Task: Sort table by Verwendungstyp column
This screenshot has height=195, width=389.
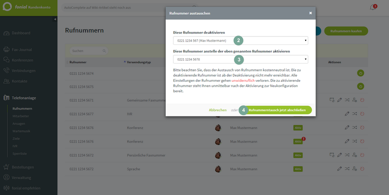Action: tap(138, 62)
